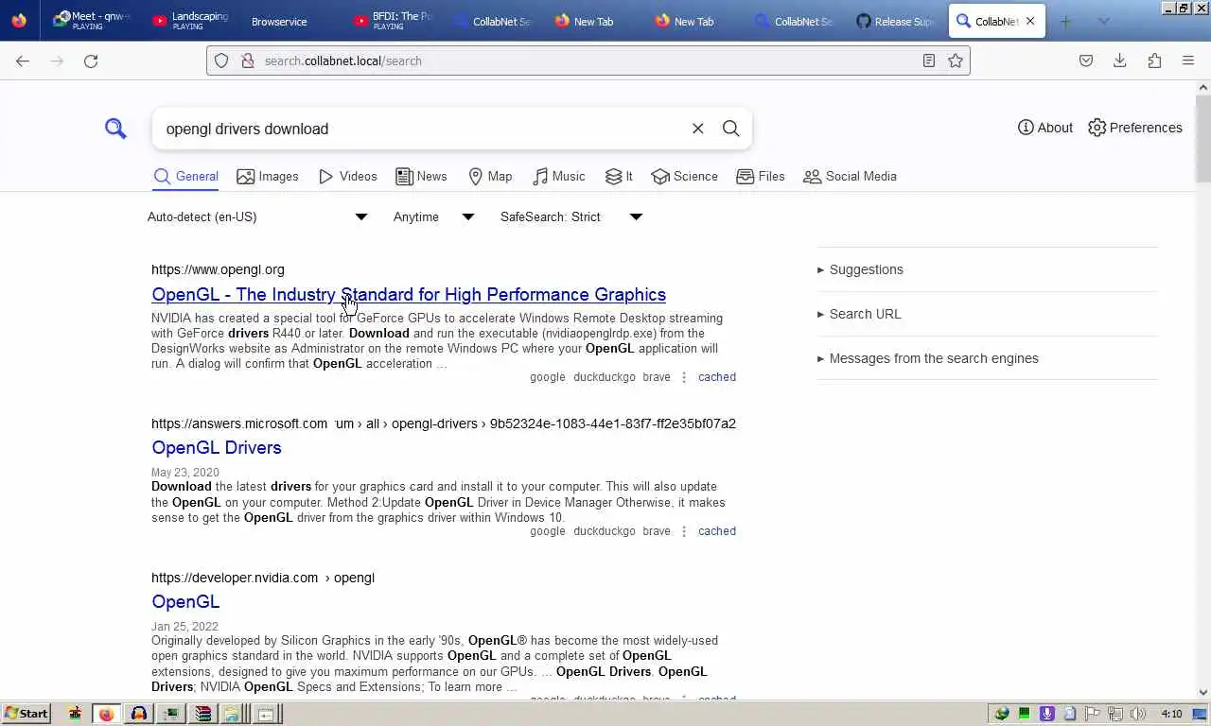Click the volume speaker tray icon
The width and height of the screenshot is (1211, 726).
(1137, 714)
